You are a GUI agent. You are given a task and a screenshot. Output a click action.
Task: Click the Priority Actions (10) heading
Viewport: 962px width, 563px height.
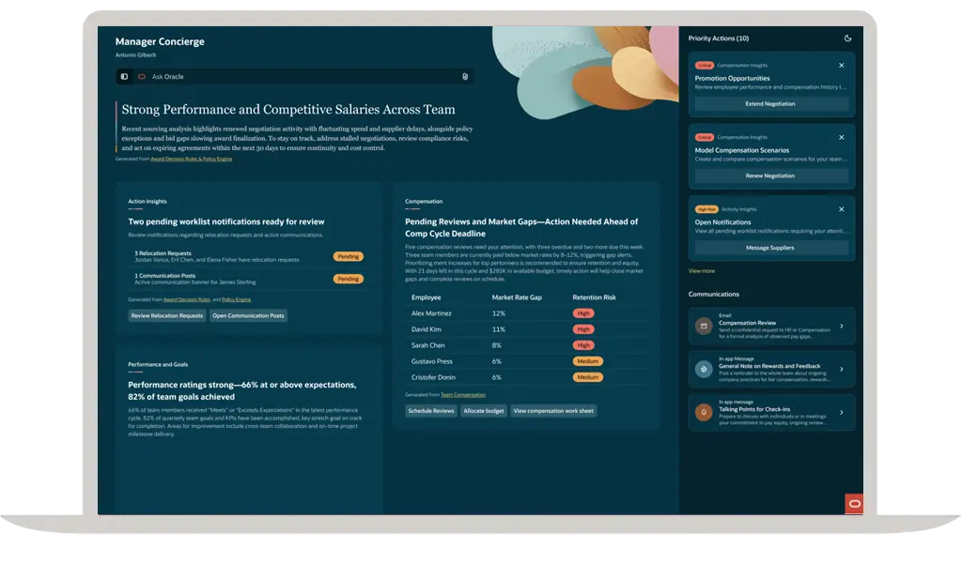click(719, 38)
